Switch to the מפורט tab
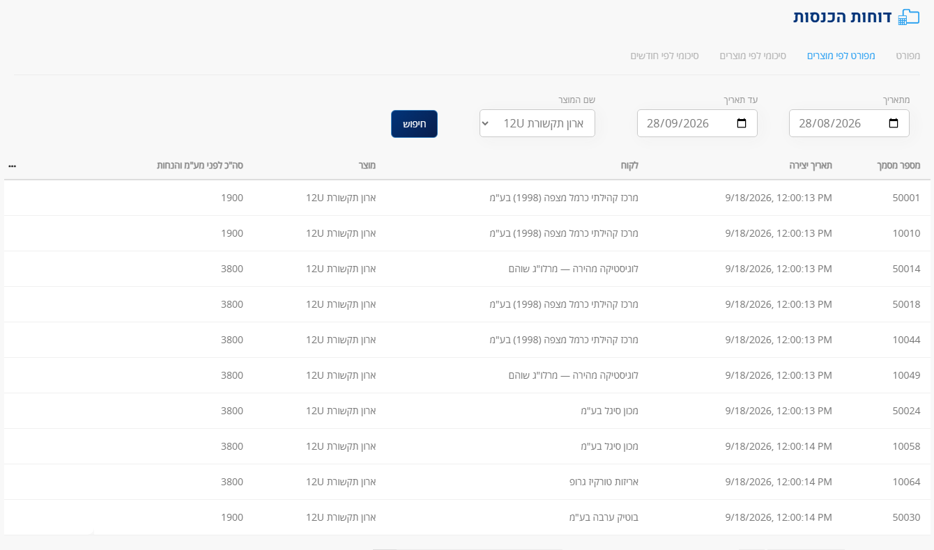This screenshot has height=550, width=934. (908, 55)
